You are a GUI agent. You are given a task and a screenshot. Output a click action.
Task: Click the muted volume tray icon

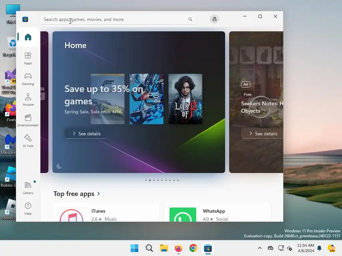point(290,248)
